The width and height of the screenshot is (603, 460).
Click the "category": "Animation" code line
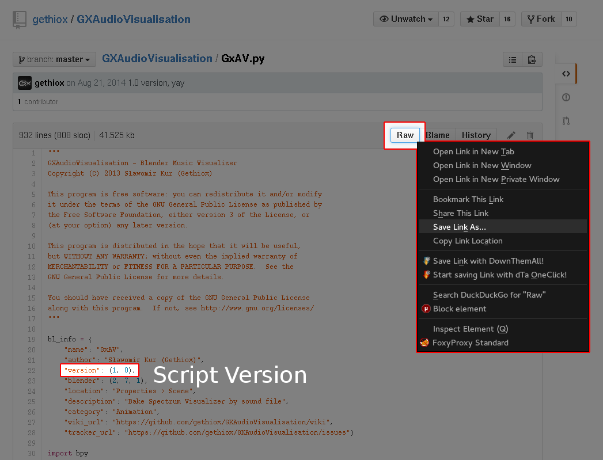(112, 412)
